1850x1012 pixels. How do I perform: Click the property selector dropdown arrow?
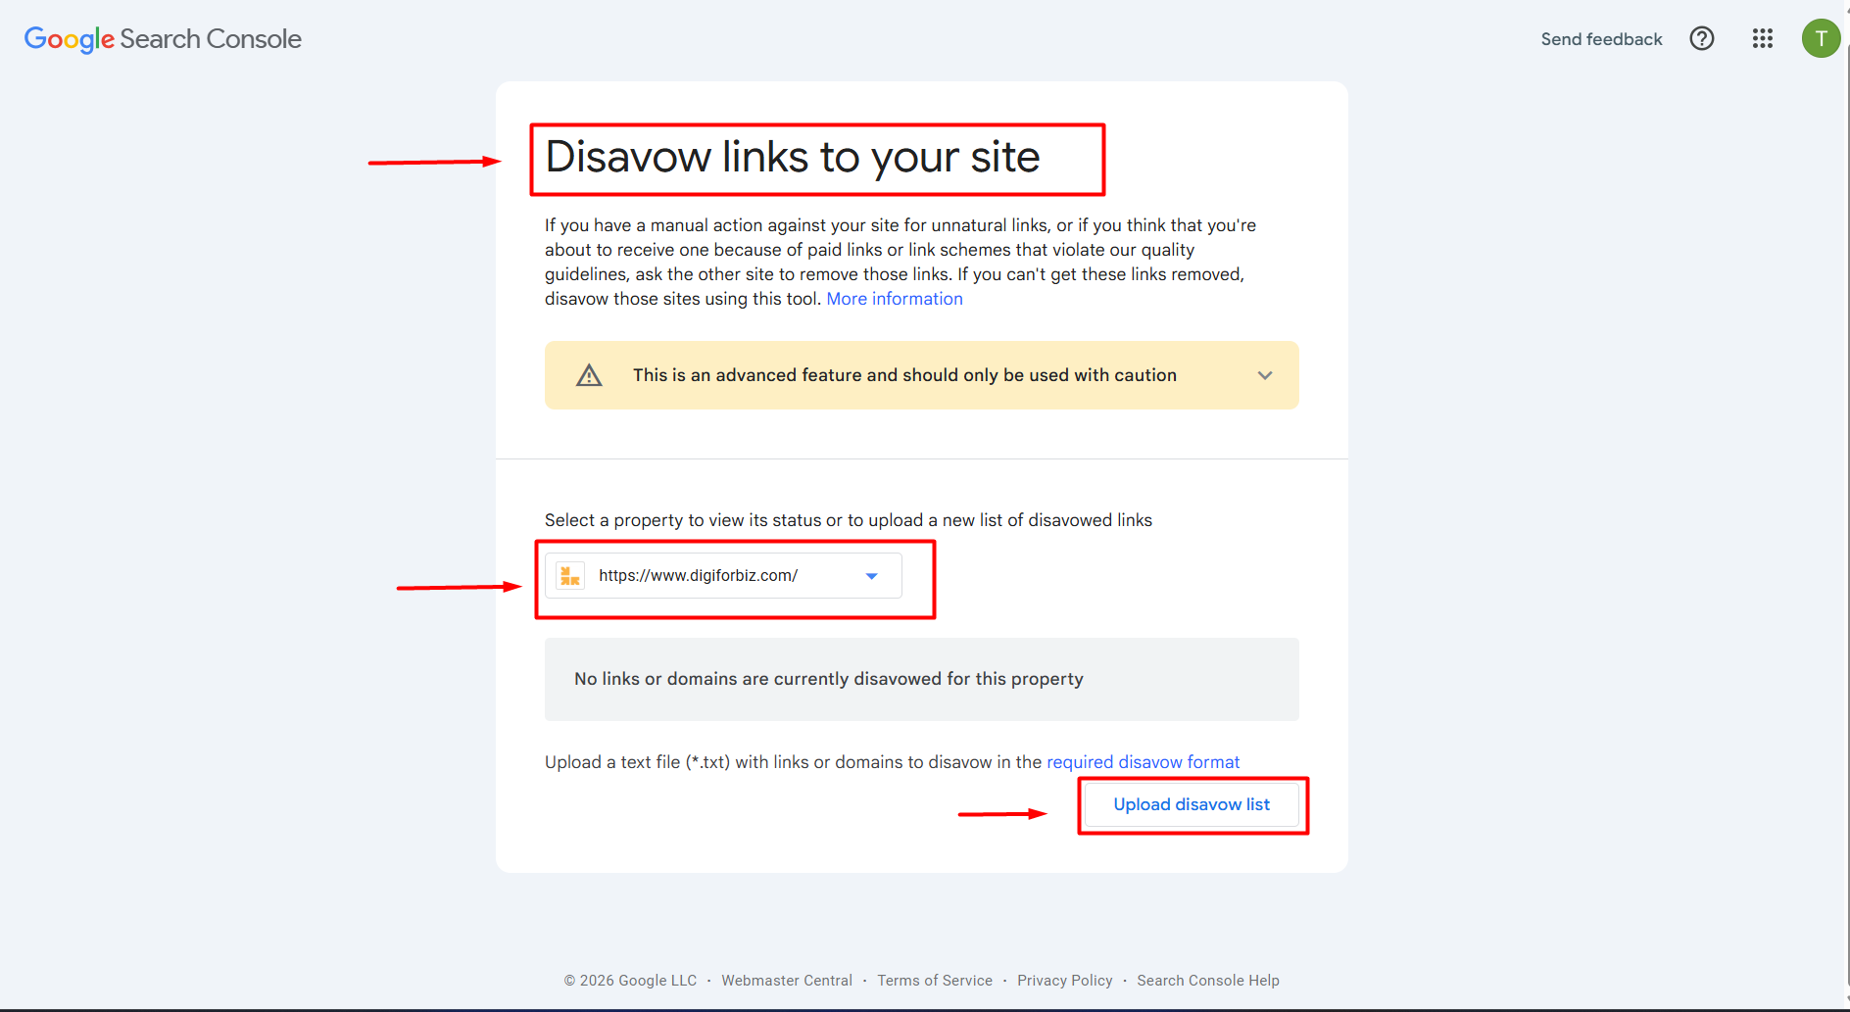[x=871, y=576]
